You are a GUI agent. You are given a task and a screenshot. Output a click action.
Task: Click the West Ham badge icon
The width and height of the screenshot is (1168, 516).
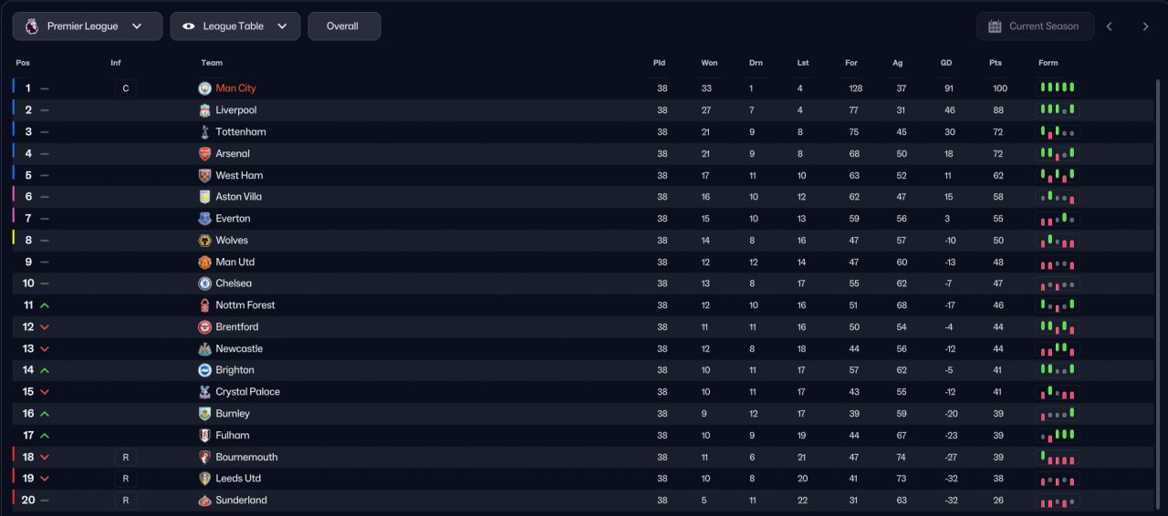(204, 175)
